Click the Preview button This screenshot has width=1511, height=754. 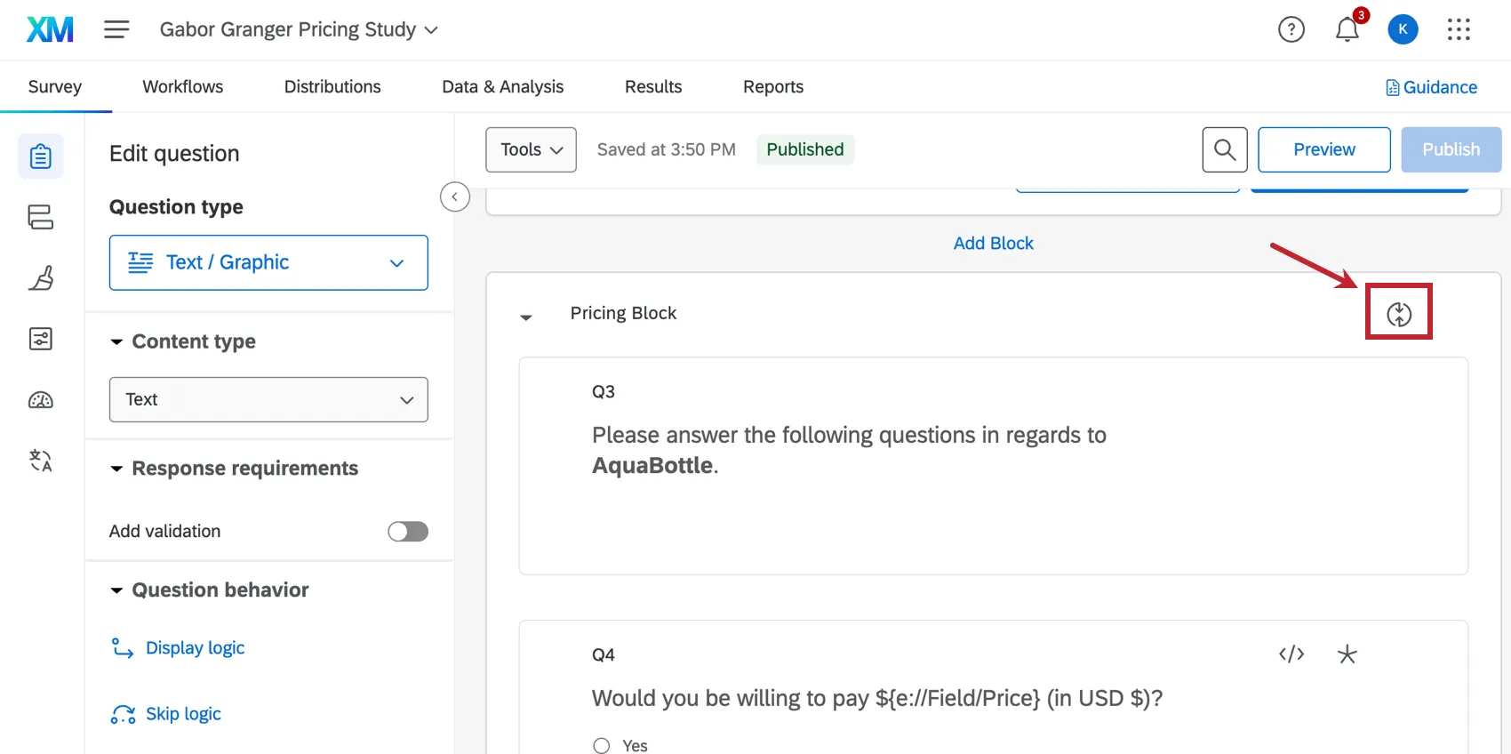pyautogui.click(x=1323, y=149)
